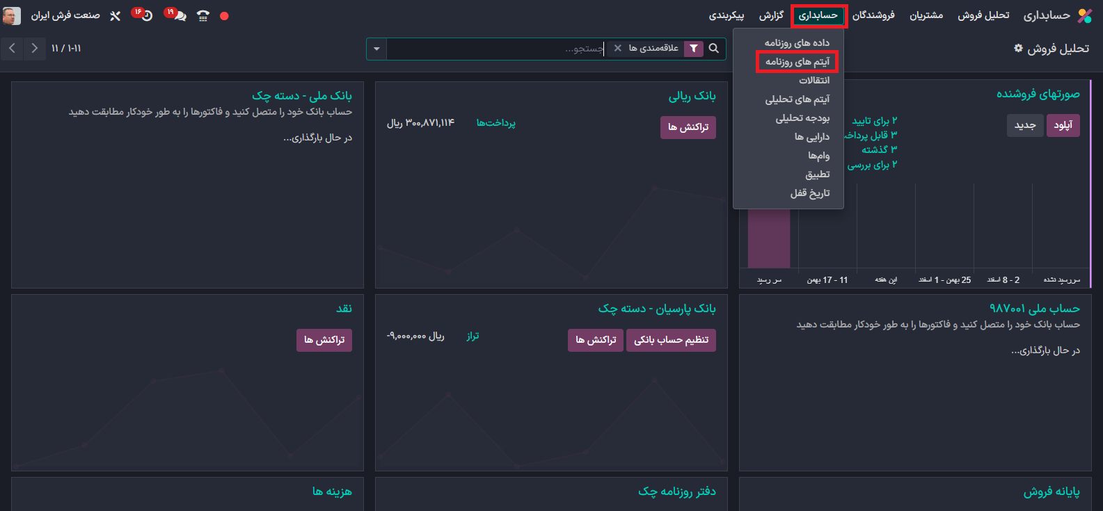The image size is (1103, 511).
Task: Click the purple filter funnel icon
Action: coord(694,49)
